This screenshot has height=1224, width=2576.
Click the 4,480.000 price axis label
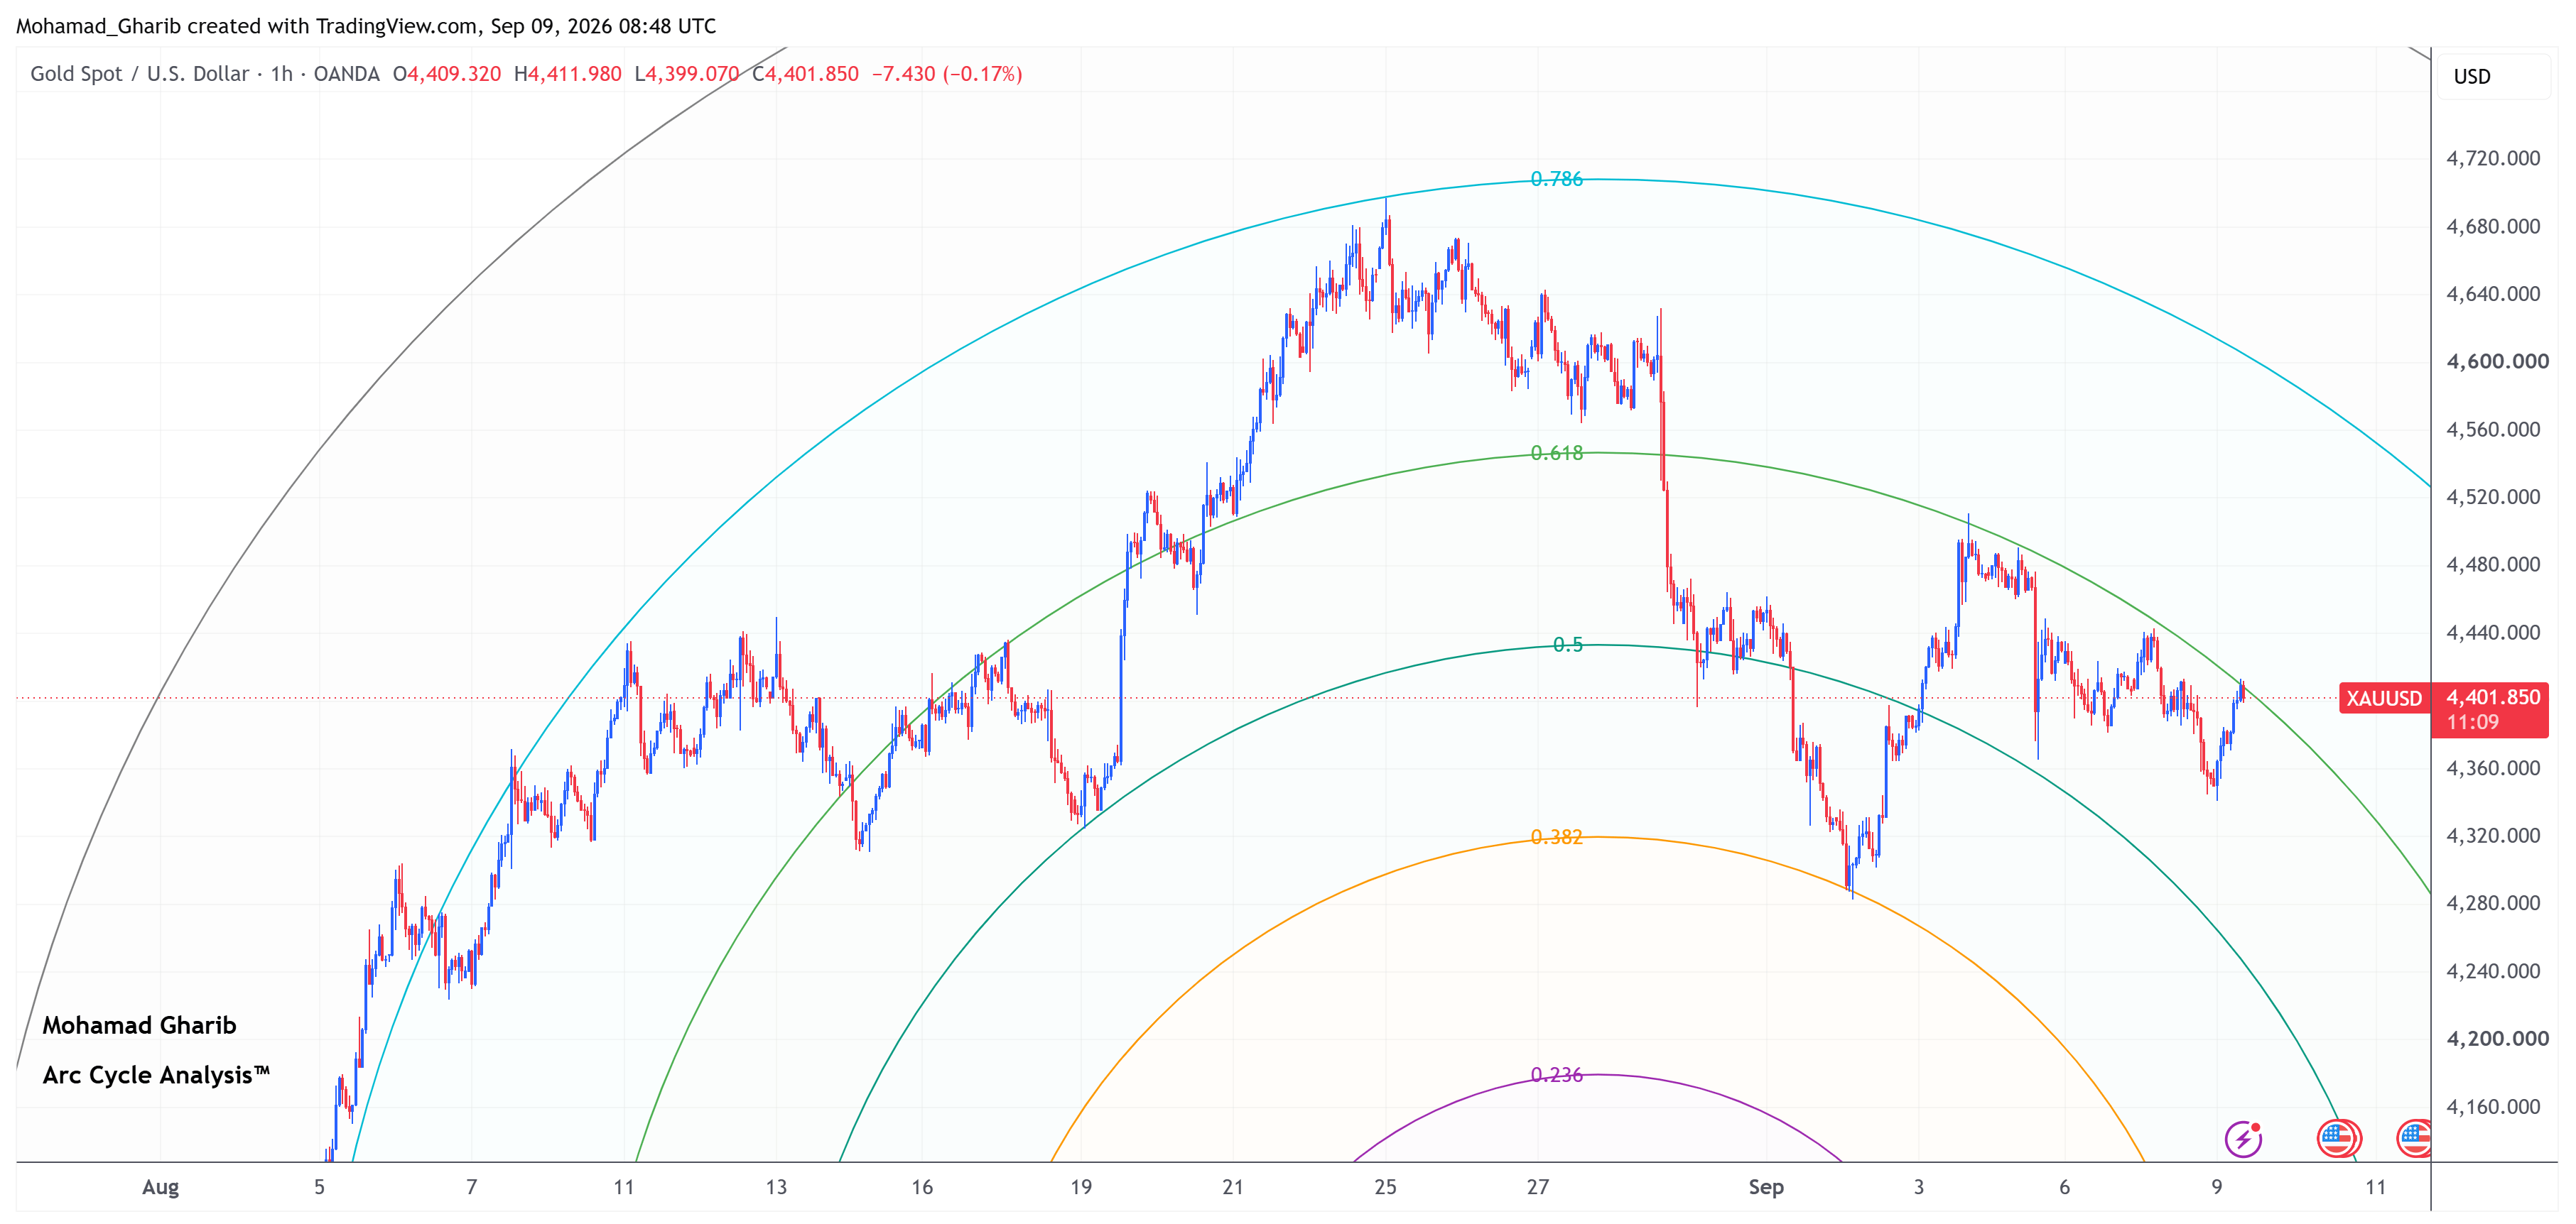pos(2493,564)
